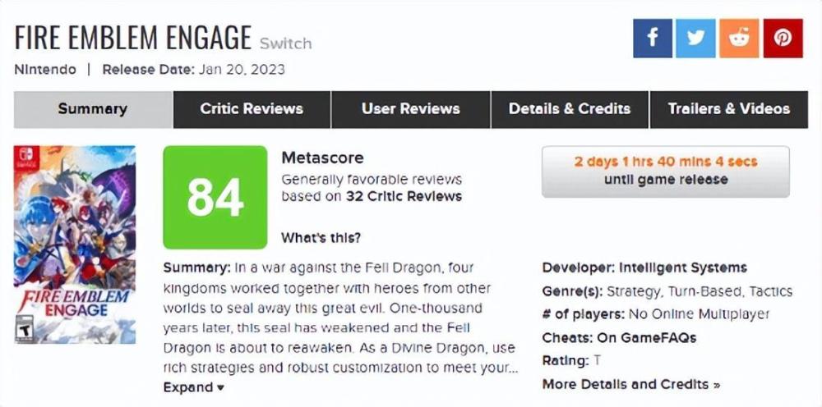This screenshot has width=822, height=407.
Task: Click the Twitter share icon
Action: click(x=695, y=39)
